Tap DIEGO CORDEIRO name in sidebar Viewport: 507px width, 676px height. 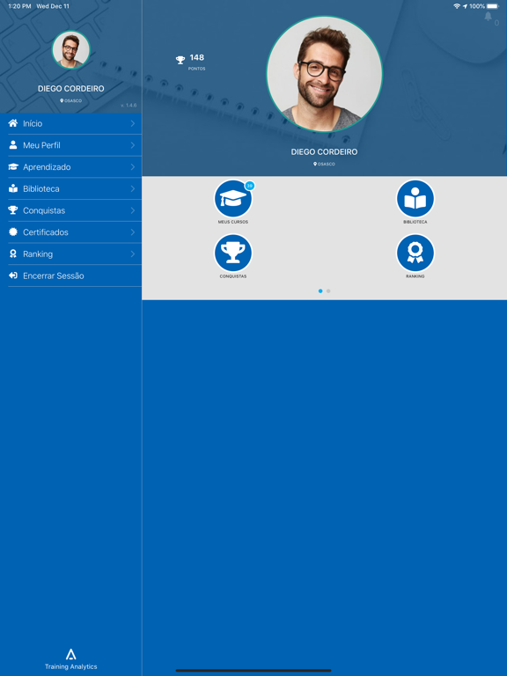70,88
